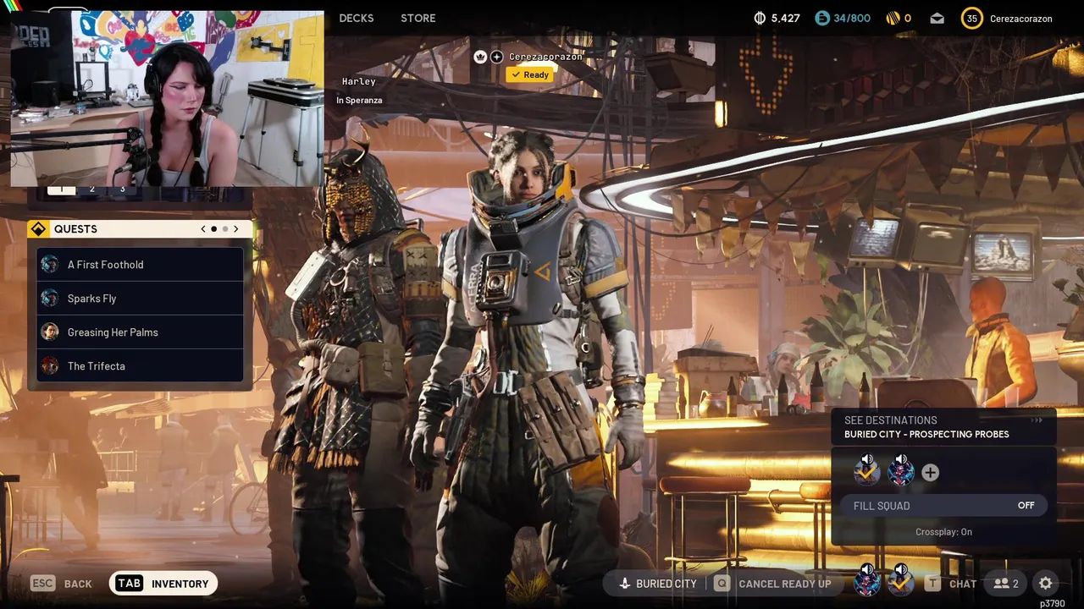
Task: Click the gold token counter showing 0
Action: 899,18
